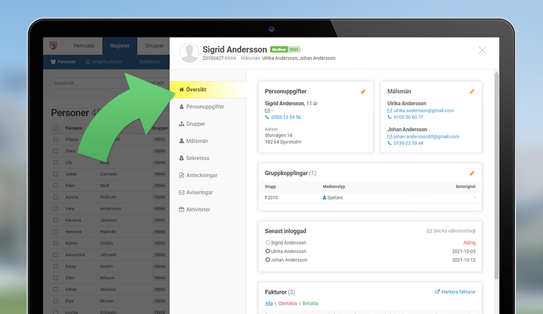
Task: Open Personer sub-tab in background register
Action: click(x=63, y=62)
